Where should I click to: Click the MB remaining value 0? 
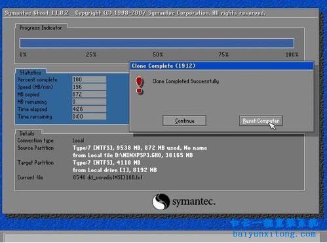click(x=89, y=102)
